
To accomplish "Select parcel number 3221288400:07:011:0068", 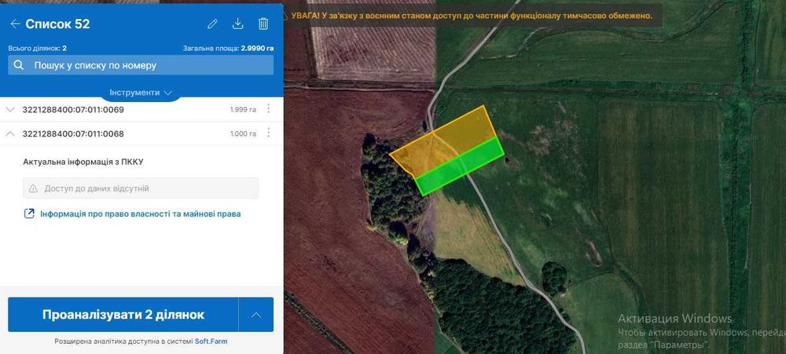I will pyautogui.click(x=73, y=133).
